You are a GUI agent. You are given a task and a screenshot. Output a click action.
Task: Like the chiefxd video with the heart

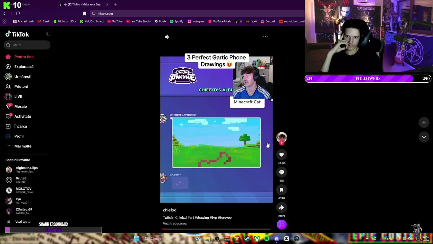(281, 155)
